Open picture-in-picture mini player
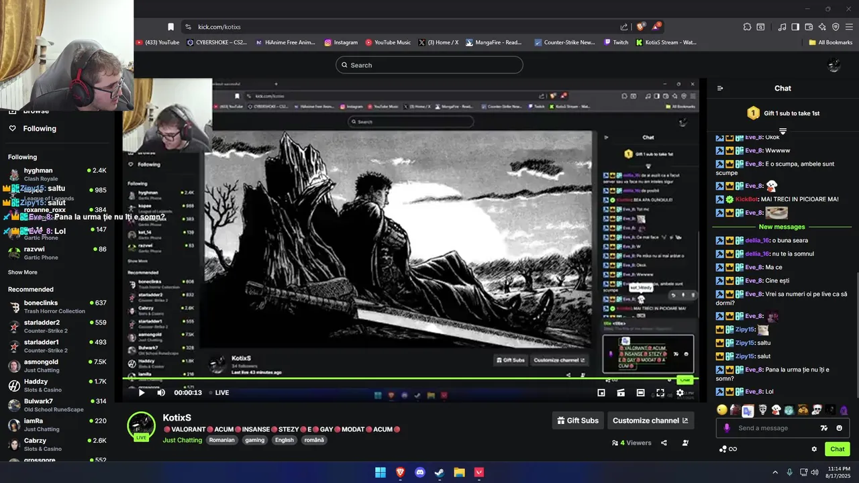This screenshot has width=859, height=483. [x=601, y=393]
